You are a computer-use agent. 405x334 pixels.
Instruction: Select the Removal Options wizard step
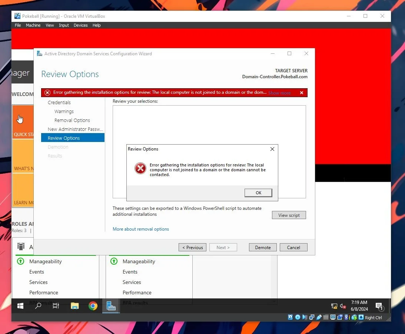coord(72,120)
